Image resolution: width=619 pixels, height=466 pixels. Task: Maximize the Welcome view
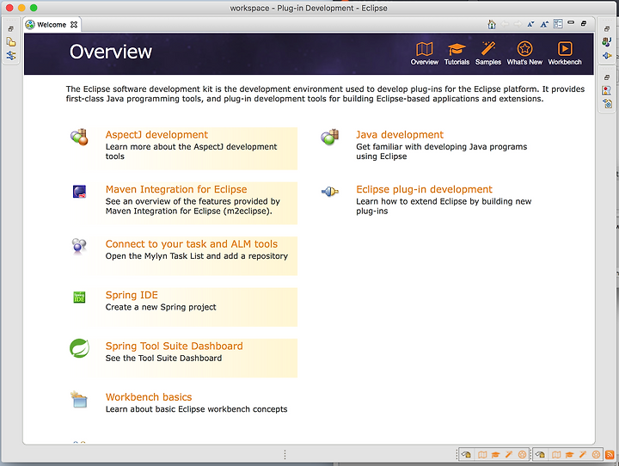(584, 24)
